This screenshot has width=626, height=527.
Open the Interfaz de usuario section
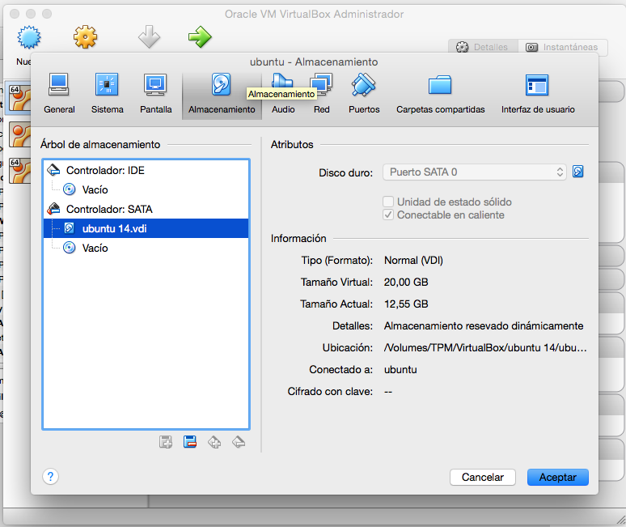tap(538, 94)
